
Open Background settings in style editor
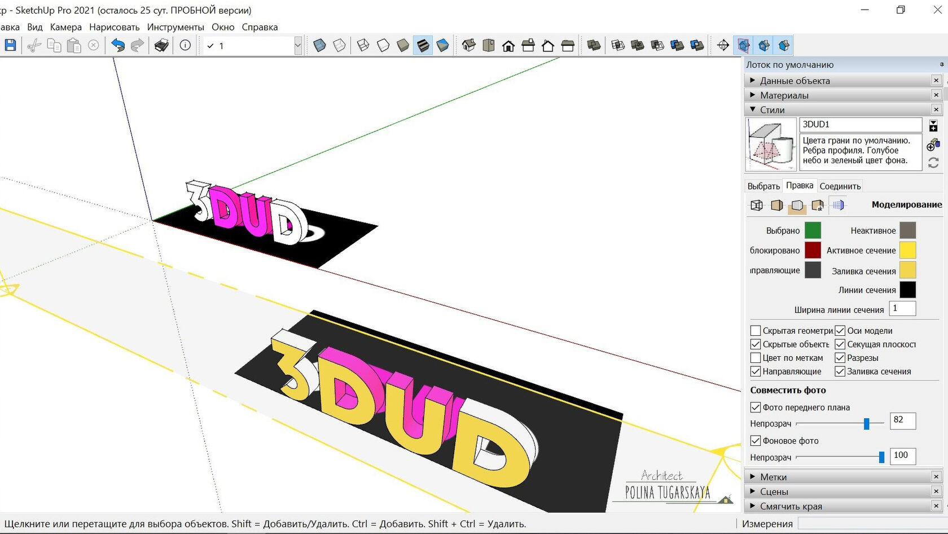(797, 205)
